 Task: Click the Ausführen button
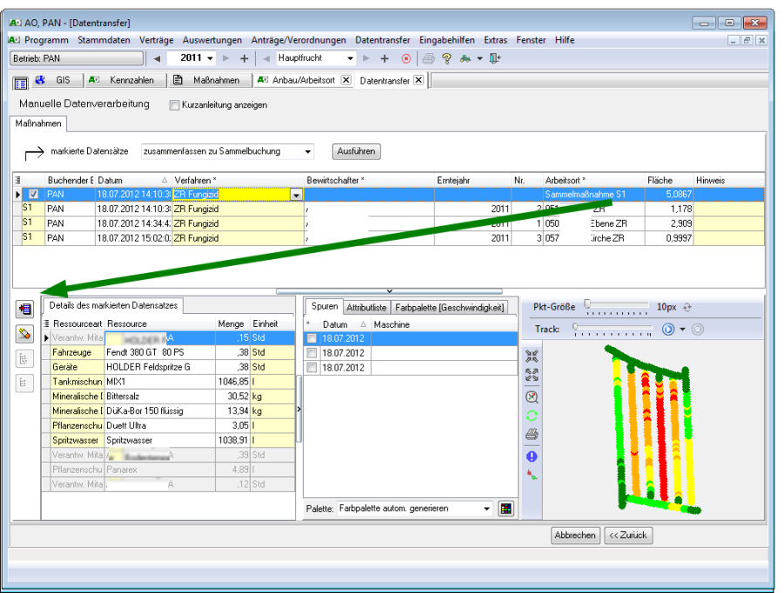click(x=355, y=152)
